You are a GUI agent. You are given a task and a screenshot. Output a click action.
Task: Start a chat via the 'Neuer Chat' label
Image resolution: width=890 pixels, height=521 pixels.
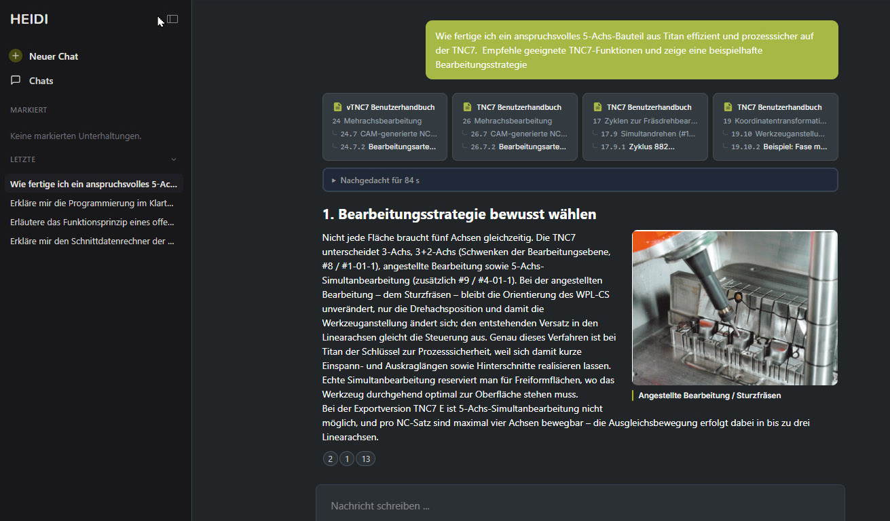(x=54, y=56)
